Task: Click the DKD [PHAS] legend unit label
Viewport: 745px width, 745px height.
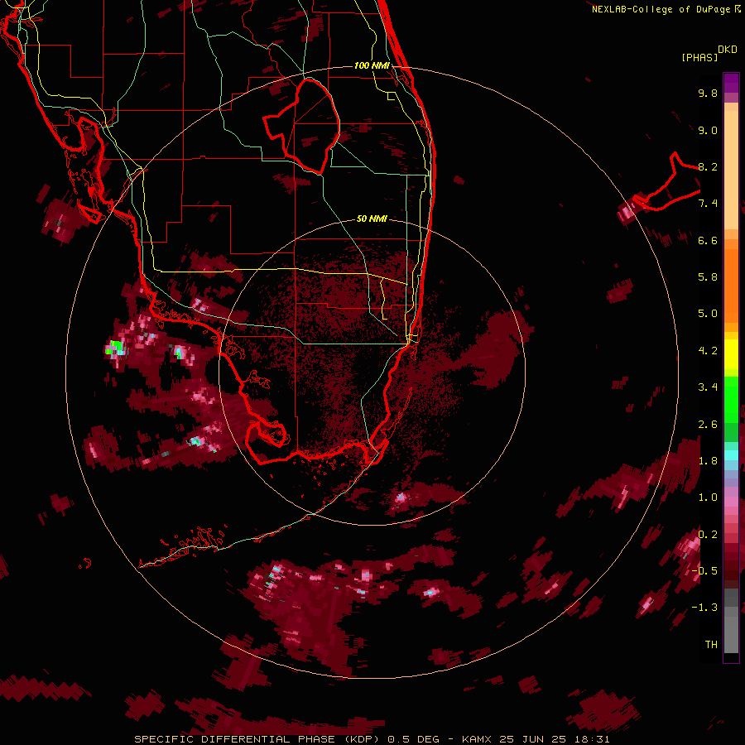Action: [x=709, y=54]
